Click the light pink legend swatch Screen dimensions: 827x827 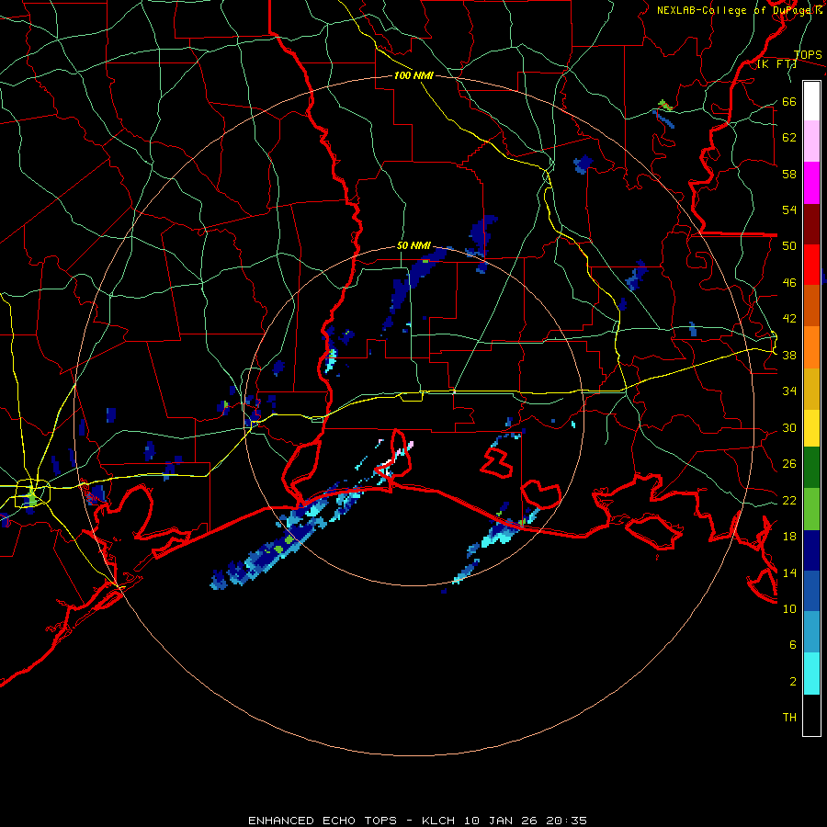coord(811,141)
